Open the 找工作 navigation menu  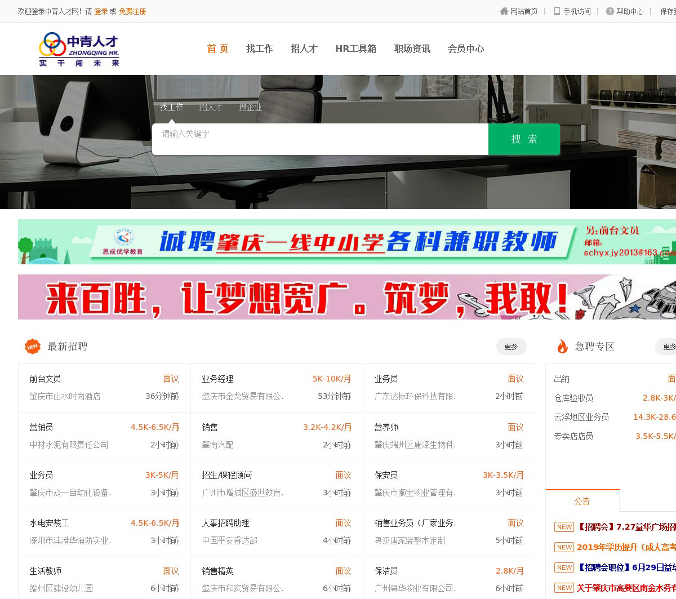coord(260,49)
